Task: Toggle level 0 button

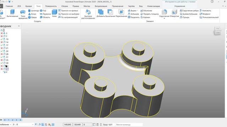Action: [x=5, y=120]
